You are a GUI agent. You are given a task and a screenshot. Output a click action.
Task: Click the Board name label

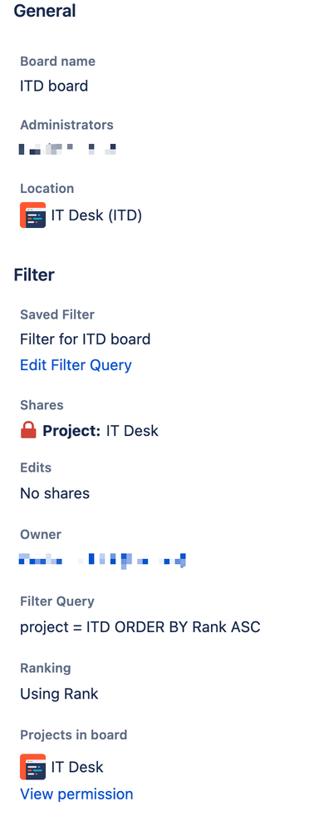pos(57,62)
